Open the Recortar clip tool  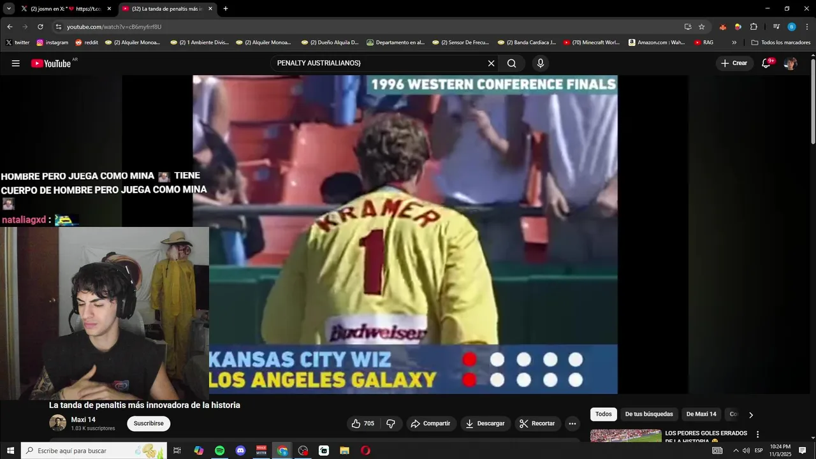[537, 423]
